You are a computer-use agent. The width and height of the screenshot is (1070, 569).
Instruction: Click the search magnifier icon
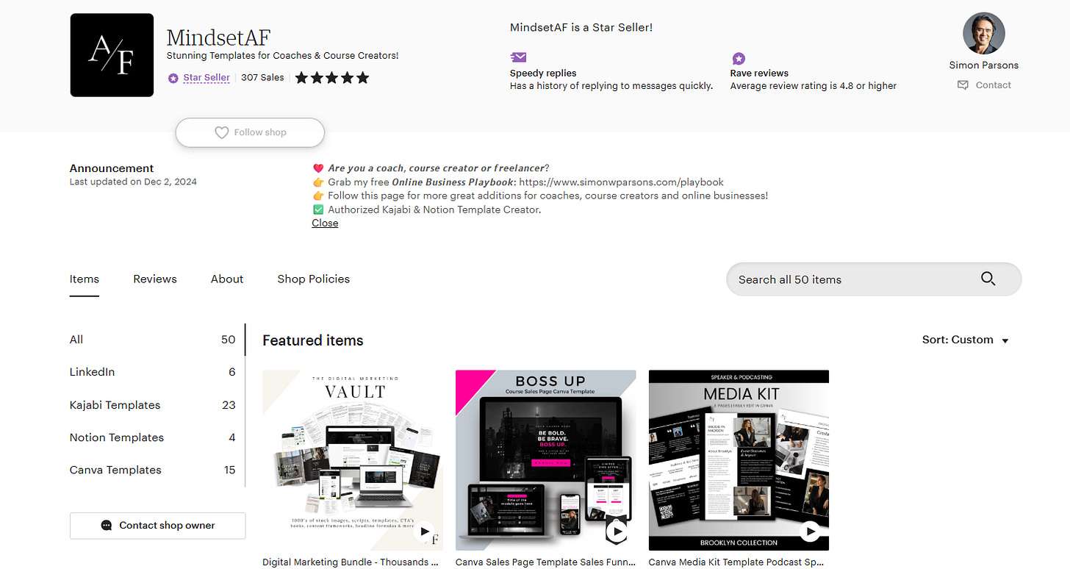click(988, 279)
